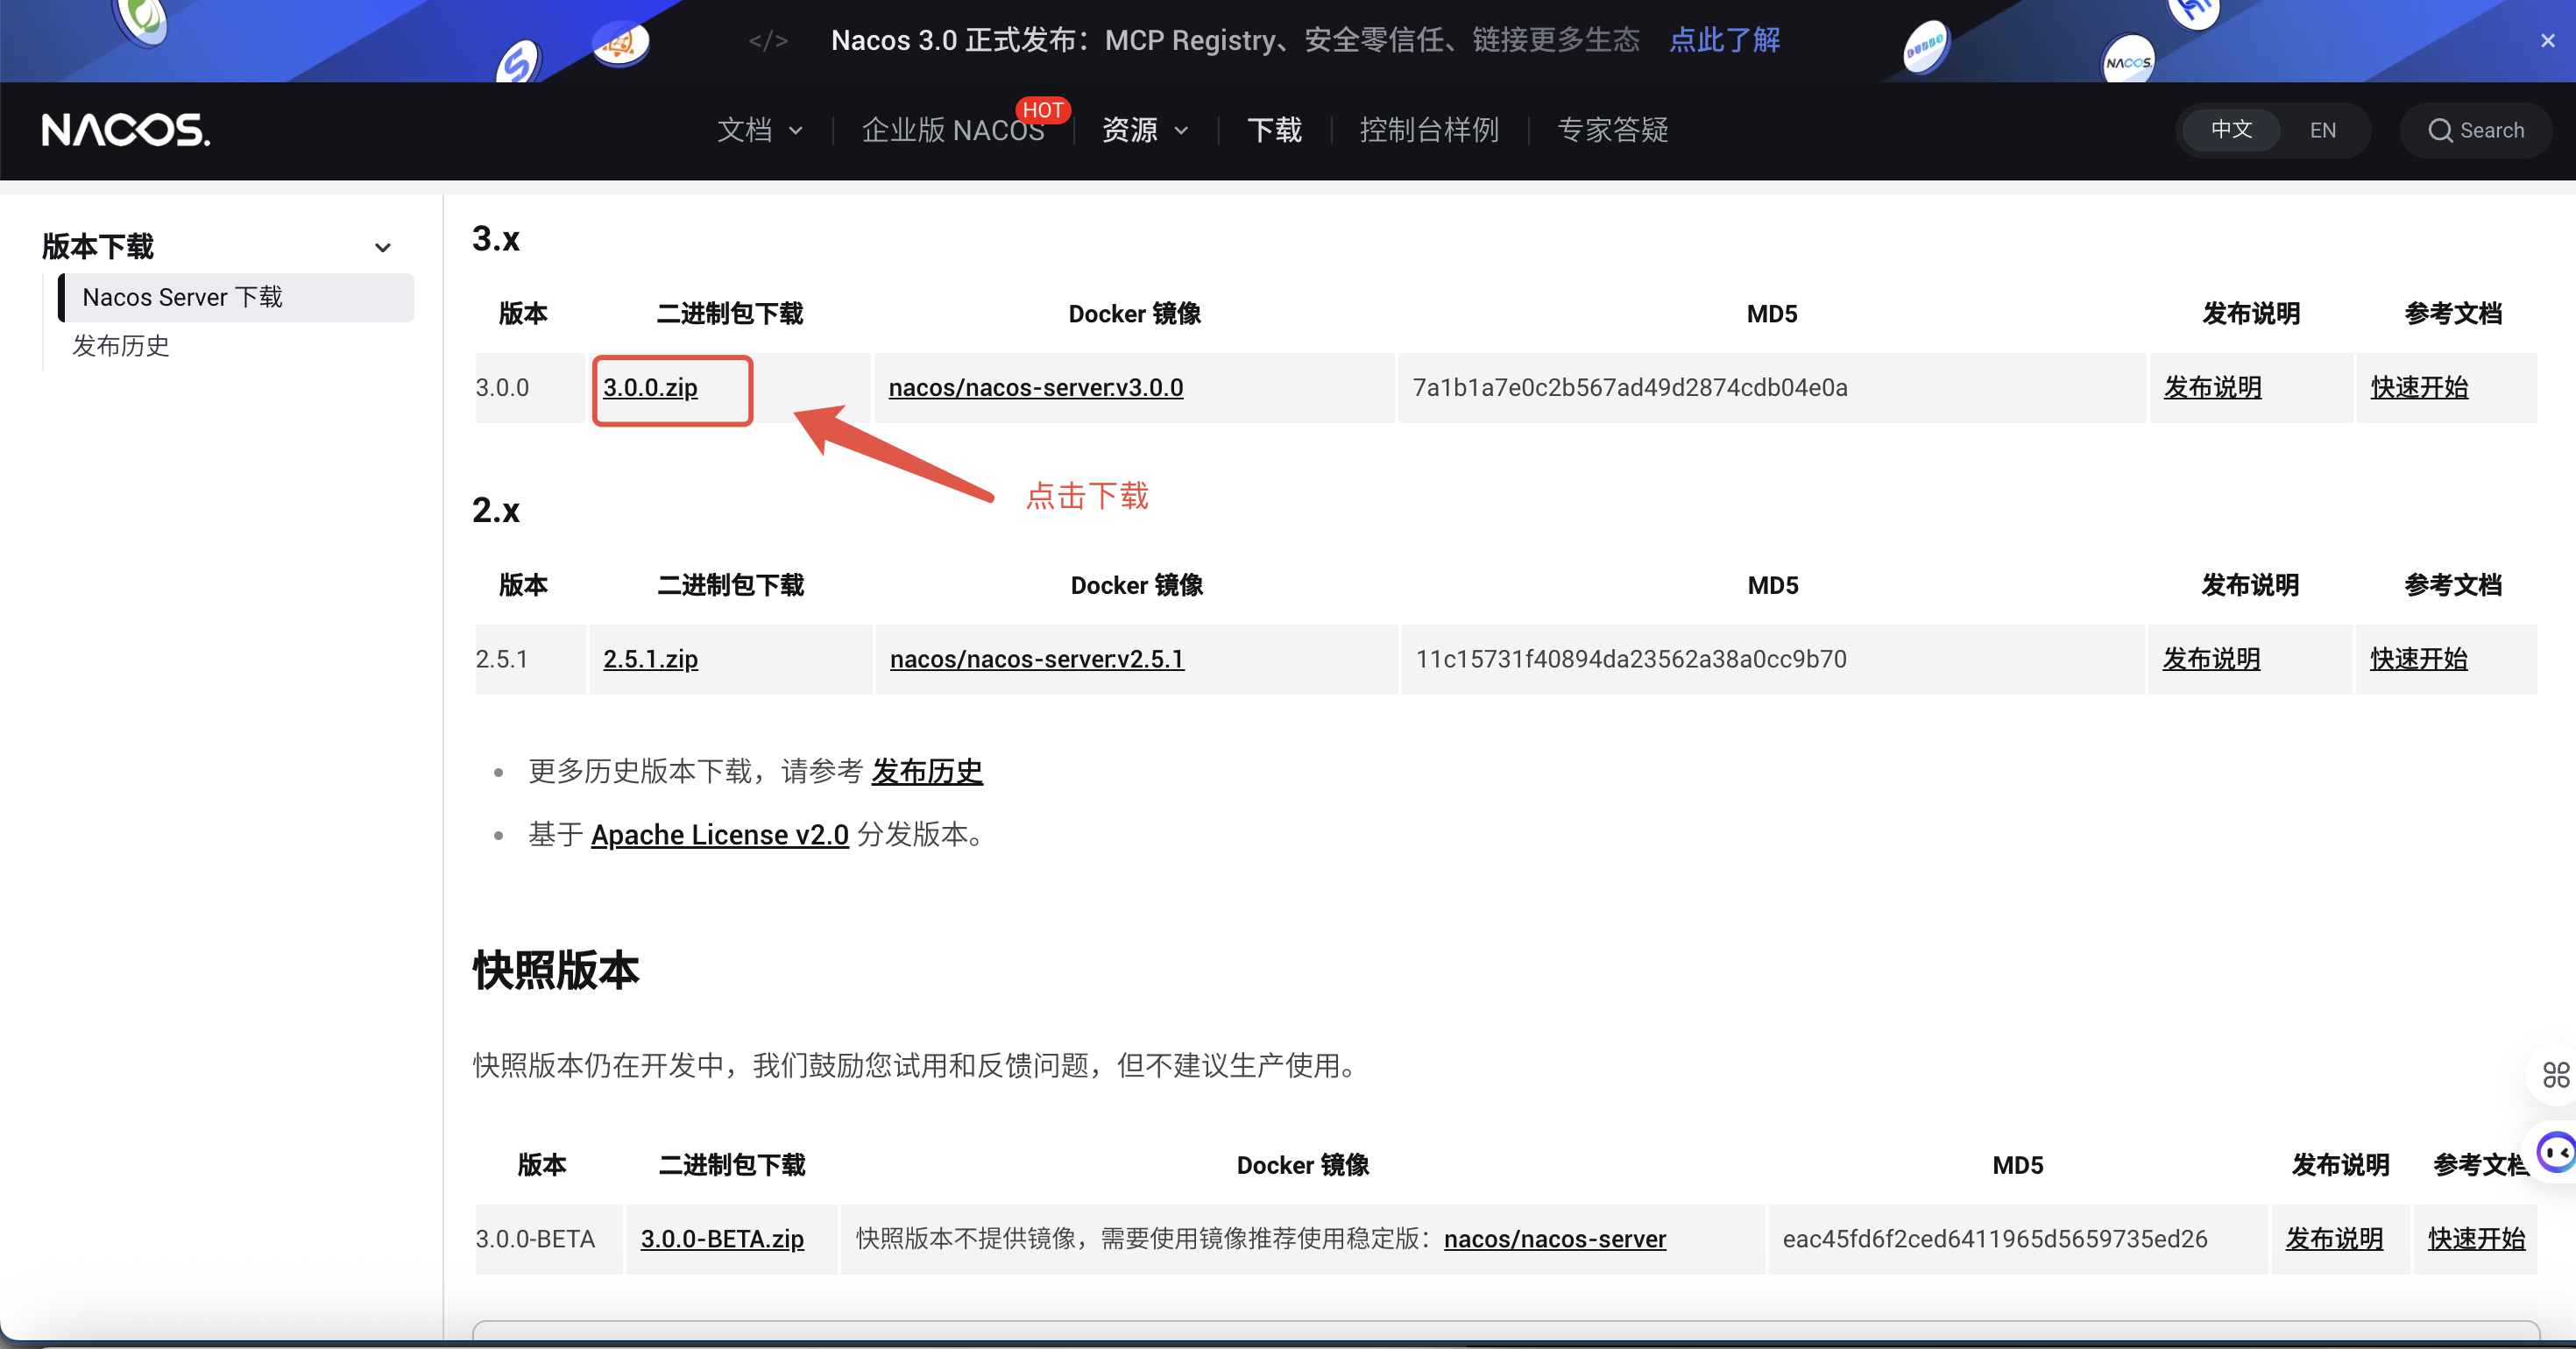
Task: Collapse the 版本下载 sidebar section
Action: [382, 247]
